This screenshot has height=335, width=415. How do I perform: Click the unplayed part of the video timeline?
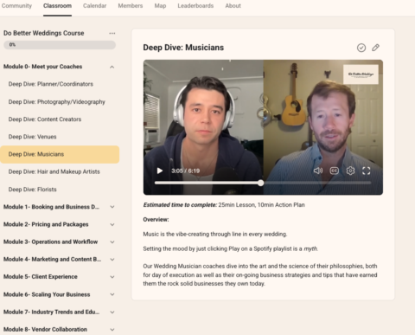pyautogui.click(x=317, y=183)
